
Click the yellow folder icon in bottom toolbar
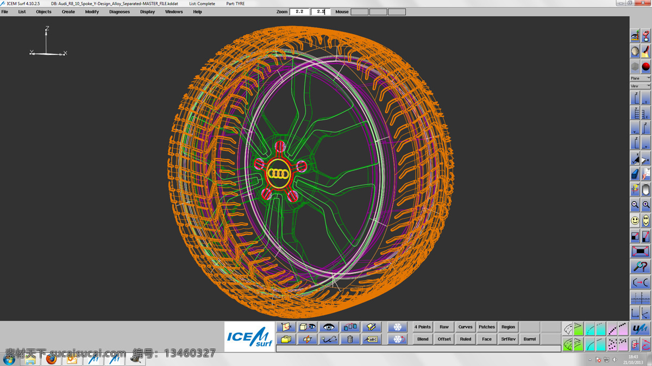coord(286,339)
